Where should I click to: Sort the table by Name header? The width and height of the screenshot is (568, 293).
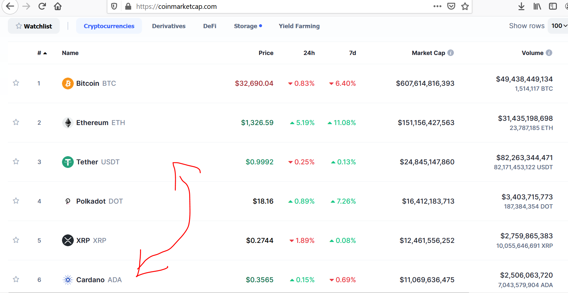click(70, 53)
